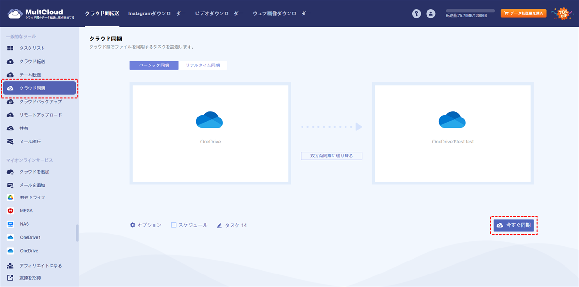The width and height of the screenshot is (579, 287).
Task: Click the データ転送量を購入 button
Action: pyautogui.click(x=524, y=13)
